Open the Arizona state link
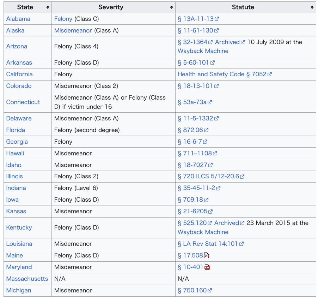318x297 pixels. pyautogui.click(x=17, y=47)
